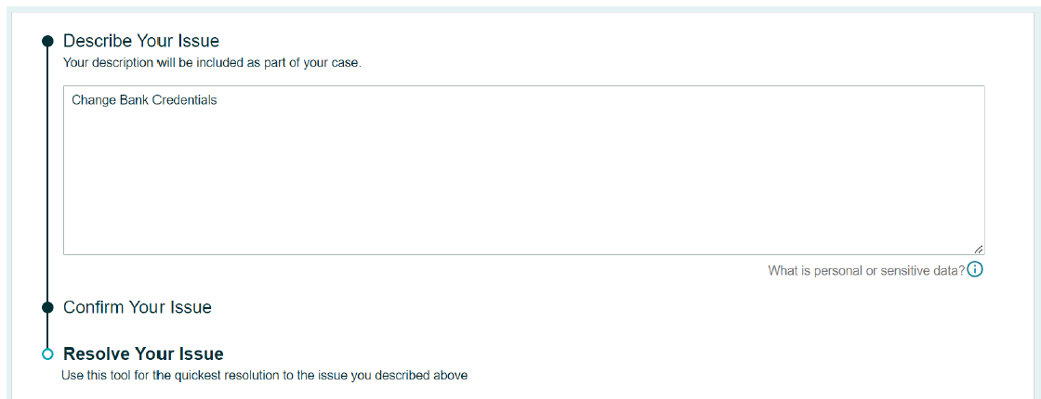Select the Confirm Your Issue step bullet

click(x=47, y=307)
